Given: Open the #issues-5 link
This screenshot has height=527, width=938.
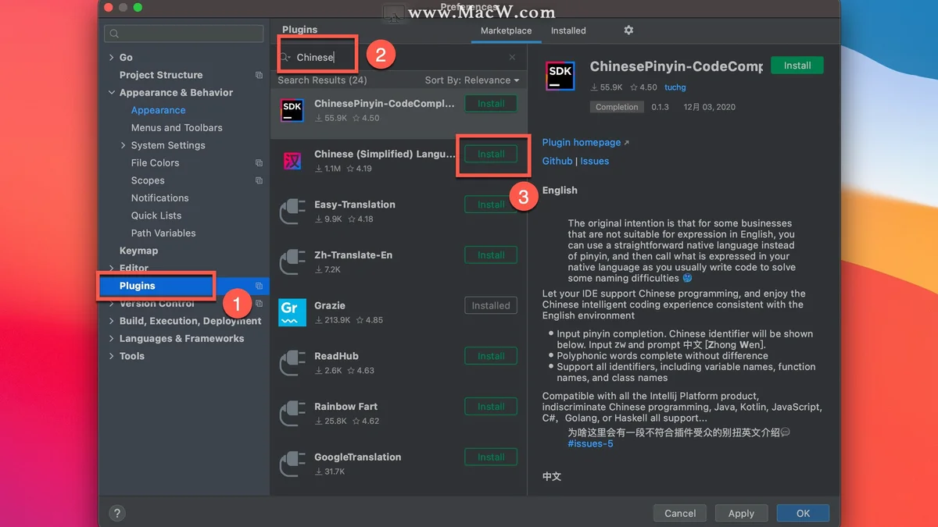Looking at the screenshot, I should coord(590,443).
